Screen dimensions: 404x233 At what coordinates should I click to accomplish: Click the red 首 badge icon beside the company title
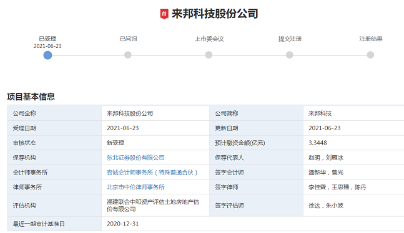click(164, 14)
